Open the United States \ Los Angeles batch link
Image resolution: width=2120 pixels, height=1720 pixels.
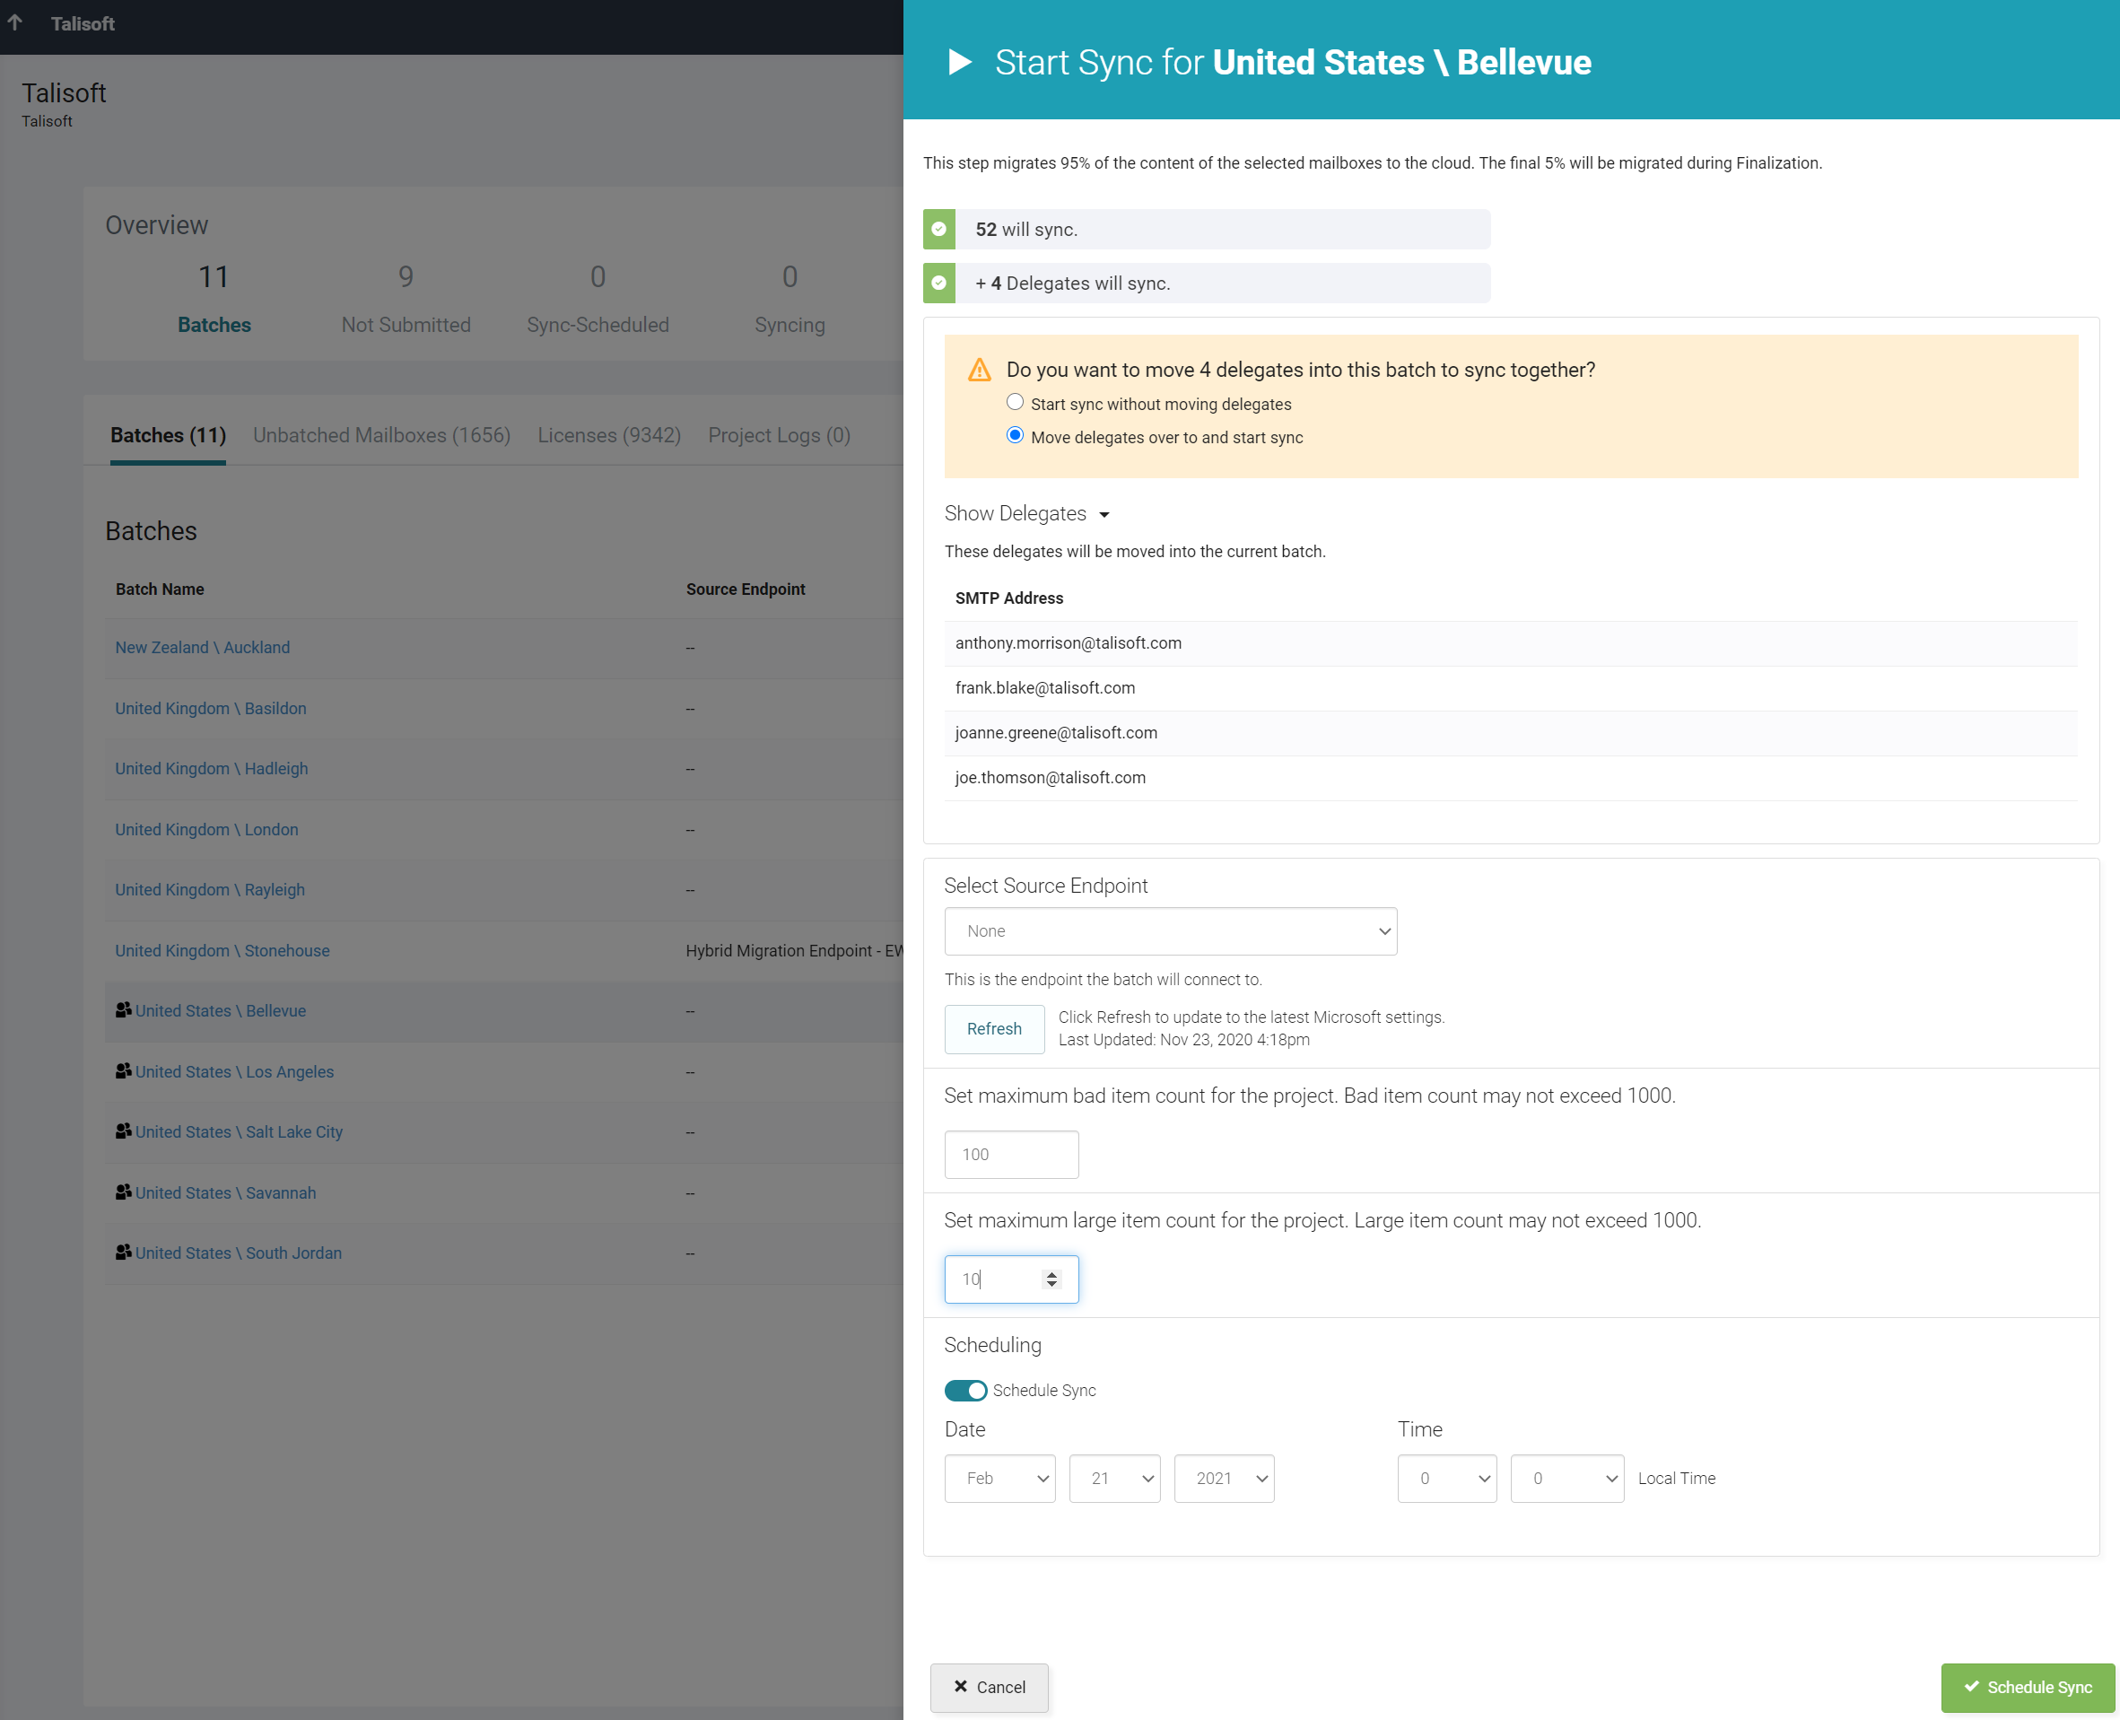click(x=235, y=1072)
